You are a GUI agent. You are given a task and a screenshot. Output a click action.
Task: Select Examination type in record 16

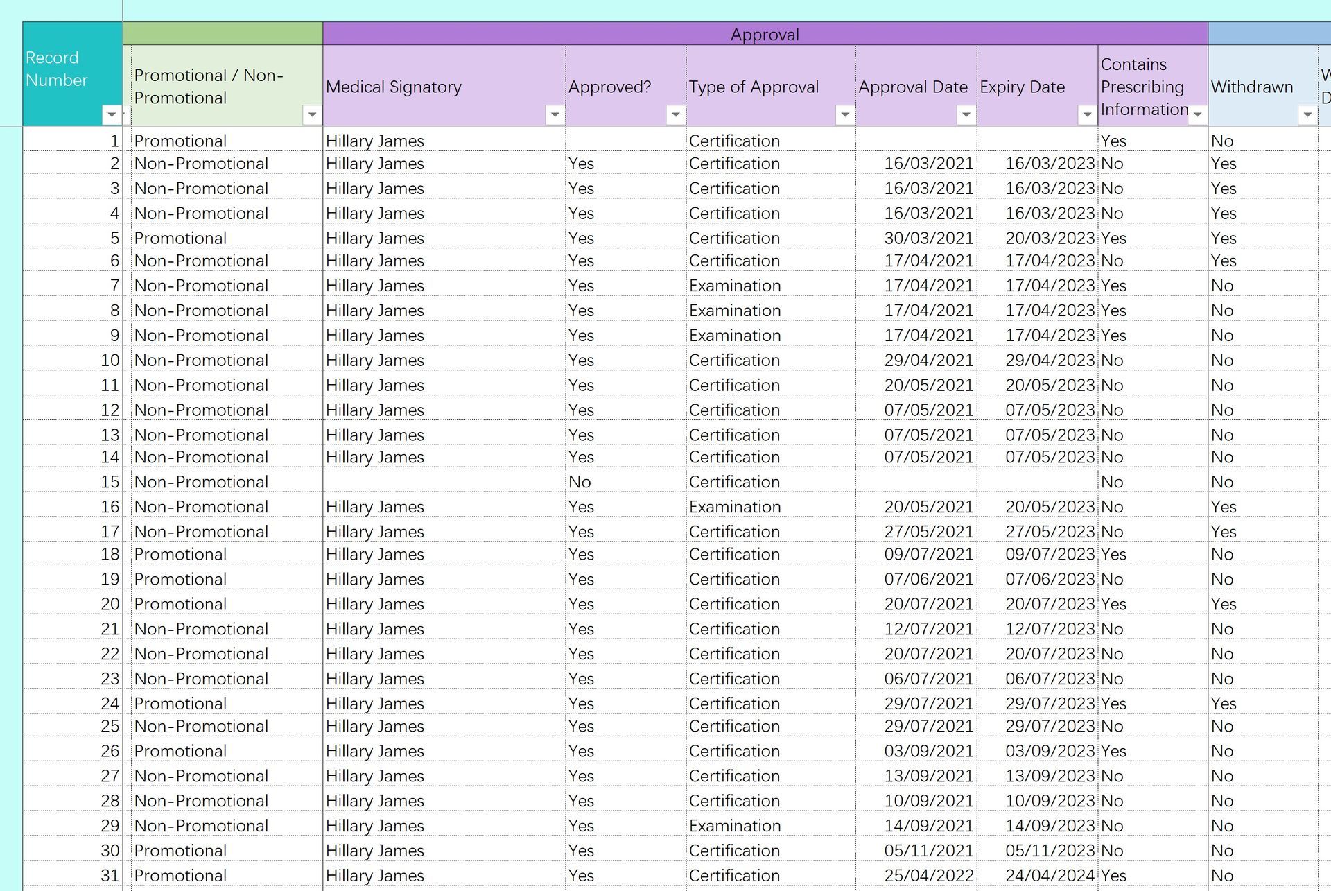click(x=771, y=506)
